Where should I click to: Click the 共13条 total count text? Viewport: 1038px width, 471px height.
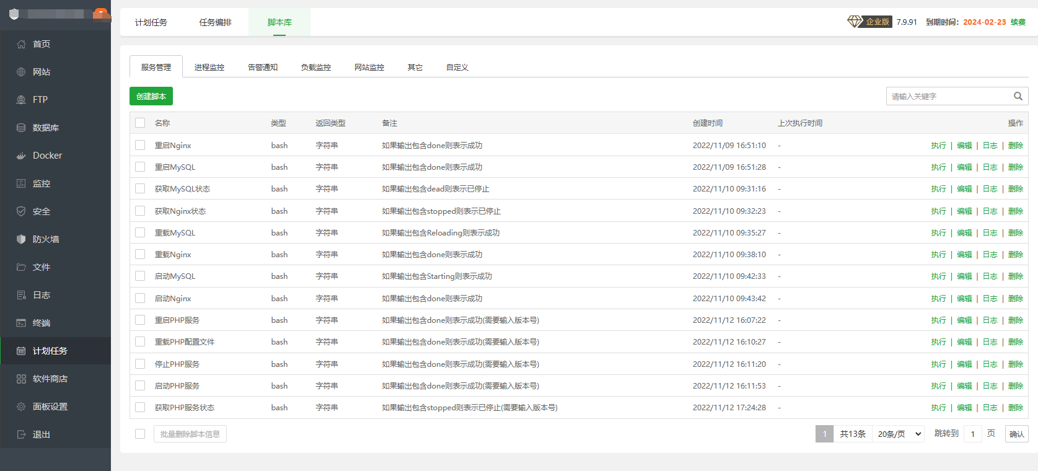[853, 434]
